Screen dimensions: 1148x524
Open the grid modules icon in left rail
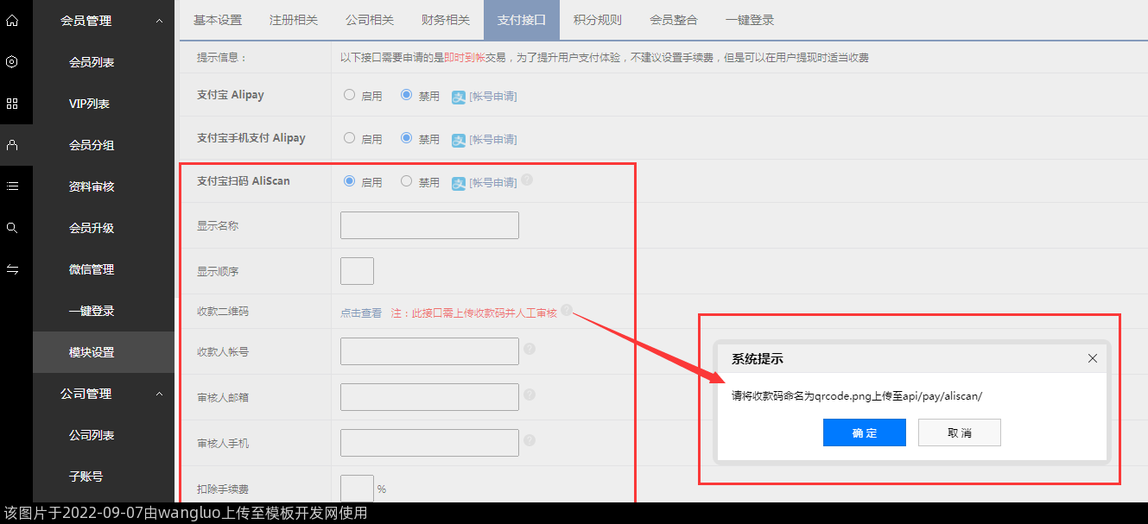click(x=12, y=104)
